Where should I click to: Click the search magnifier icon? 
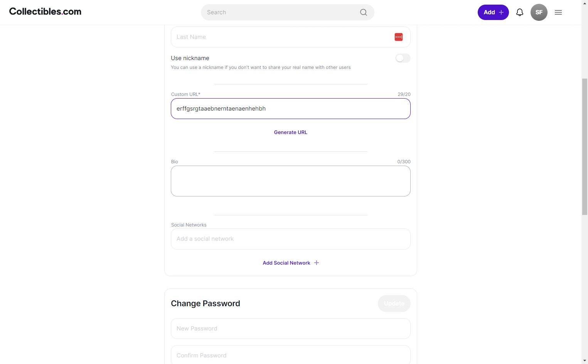363,12
